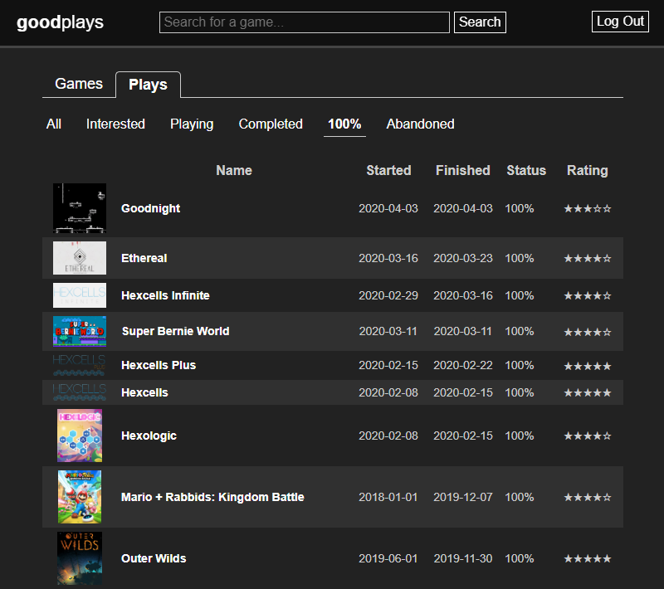The image size is (664, 589).
Task: Open the Hexcells game link
Action: pyautogui.click(x=144, y=392)
